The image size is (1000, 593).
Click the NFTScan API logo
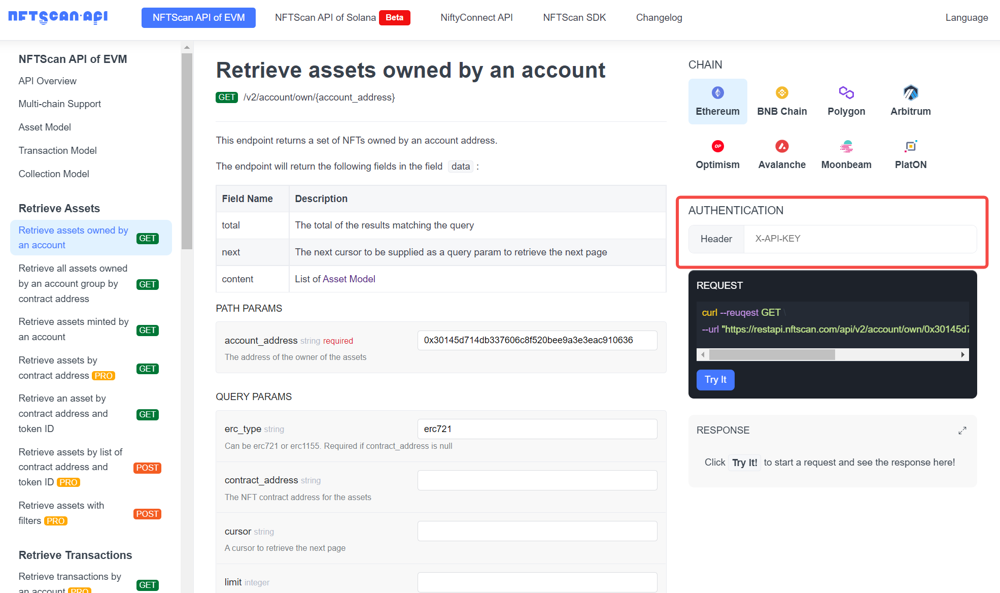[x=58, y=17]
